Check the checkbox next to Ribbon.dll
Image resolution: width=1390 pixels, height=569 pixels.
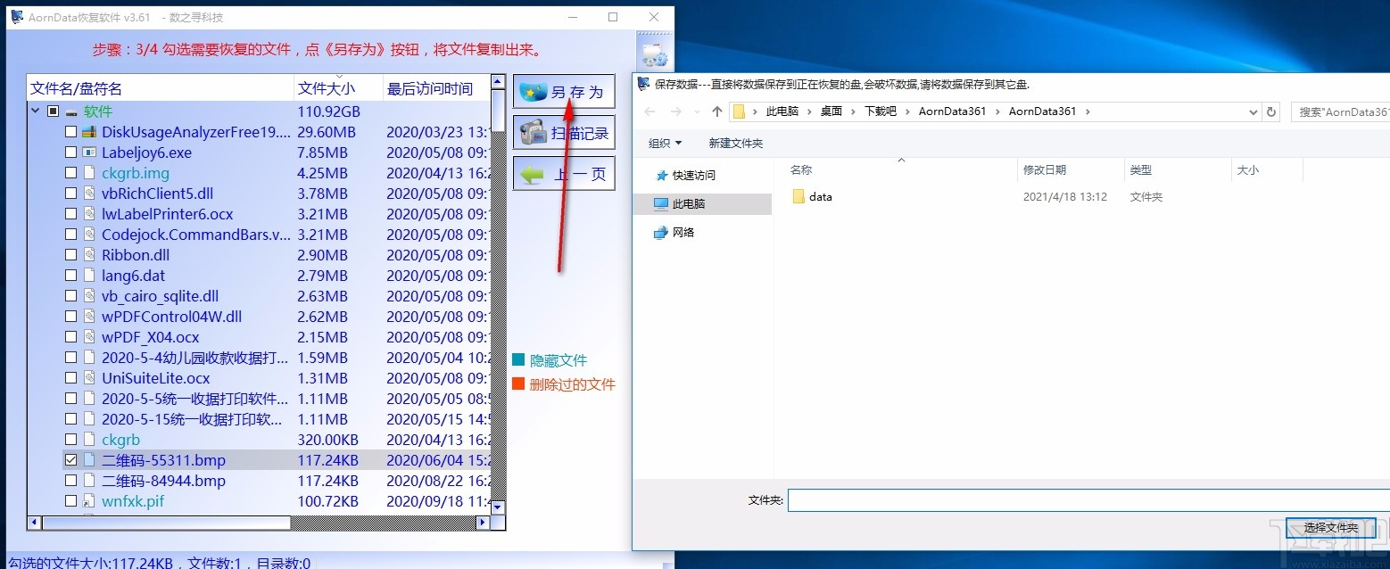[x=70, y=254]
